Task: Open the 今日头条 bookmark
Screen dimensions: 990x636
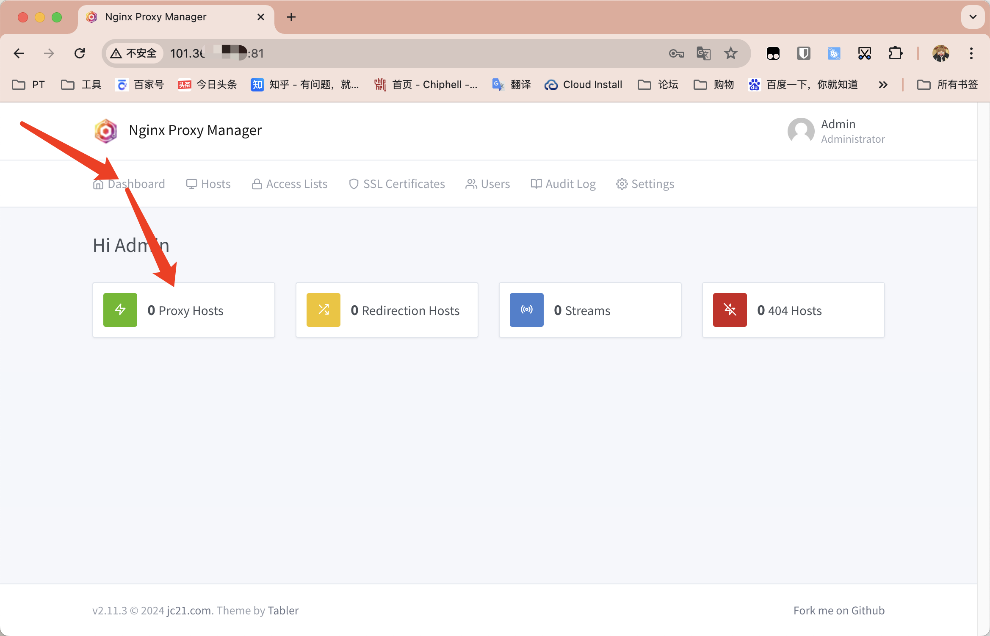Action: [207, 85]
